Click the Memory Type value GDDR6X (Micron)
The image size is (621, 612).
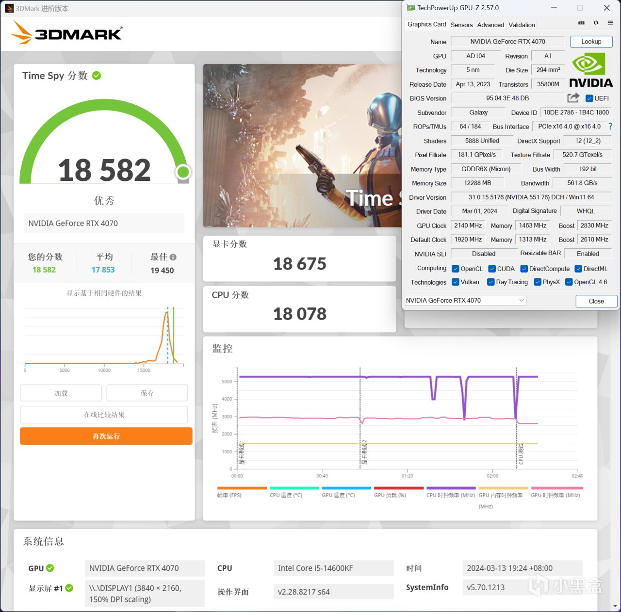[x=486, y=169]
